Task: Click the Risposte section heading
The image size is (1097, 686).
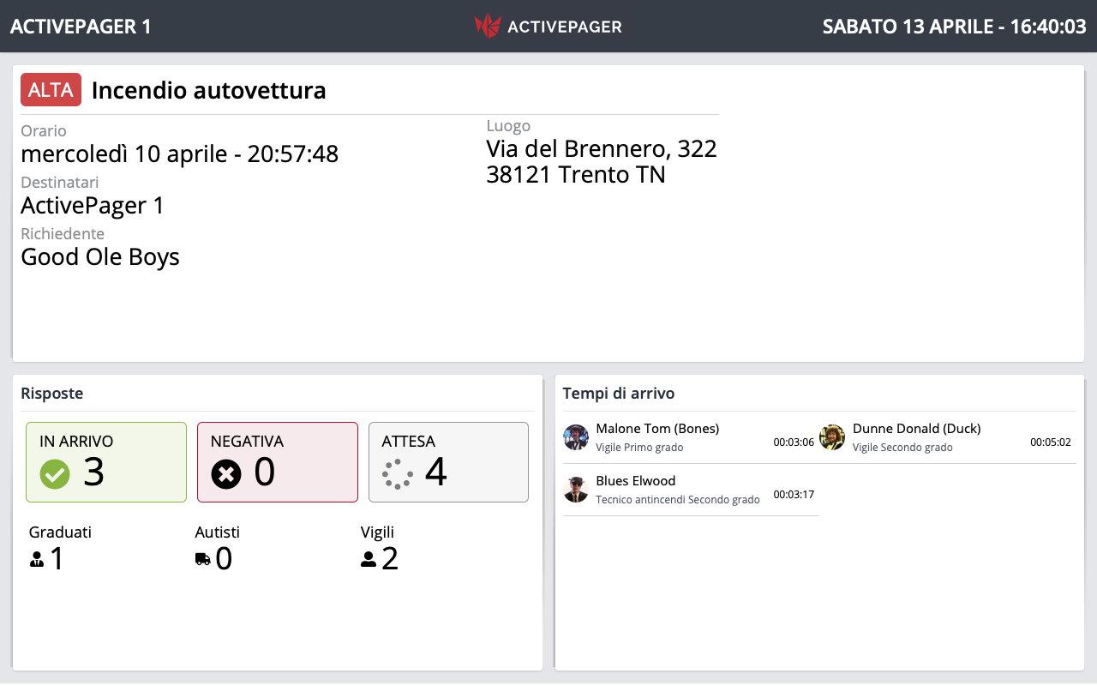Action: click(x=52, y=394)
